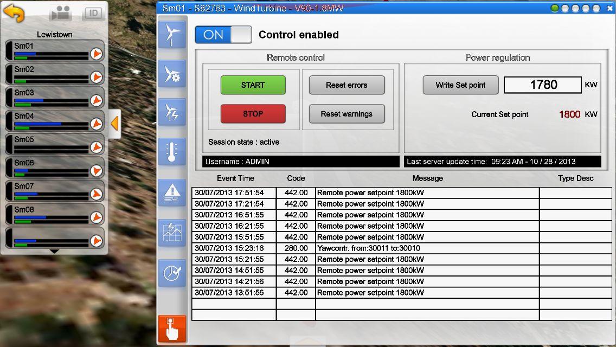
Task: Open the unnamed last turbine's arrow button
Action: tap(97, 241)
